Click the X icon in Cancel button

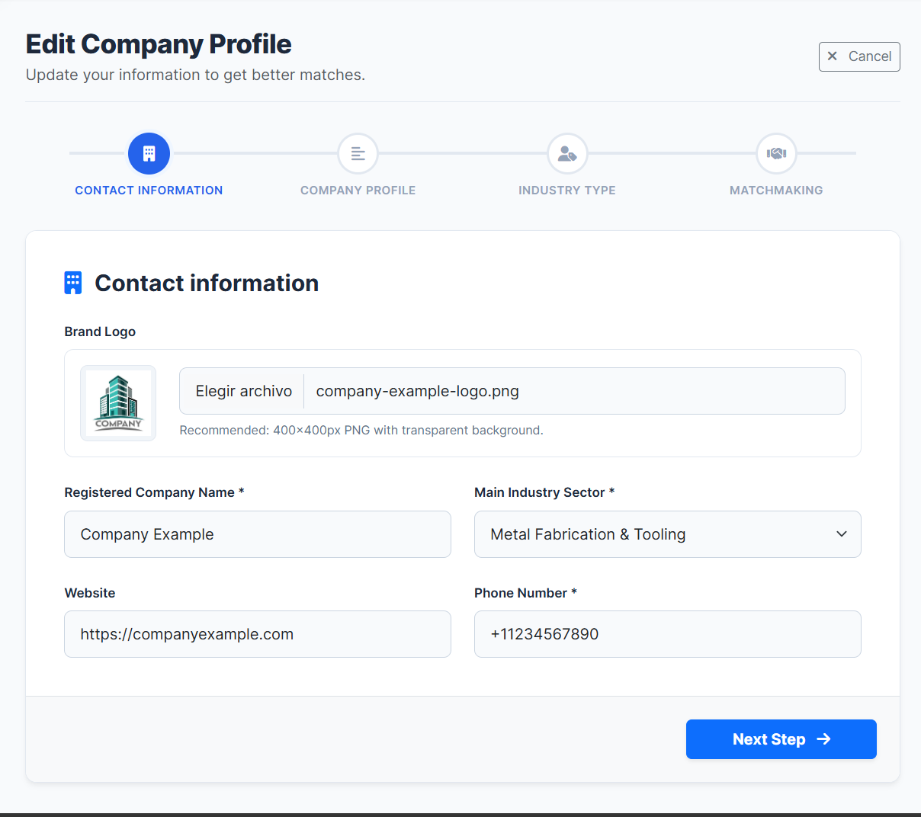pos(833,56)
